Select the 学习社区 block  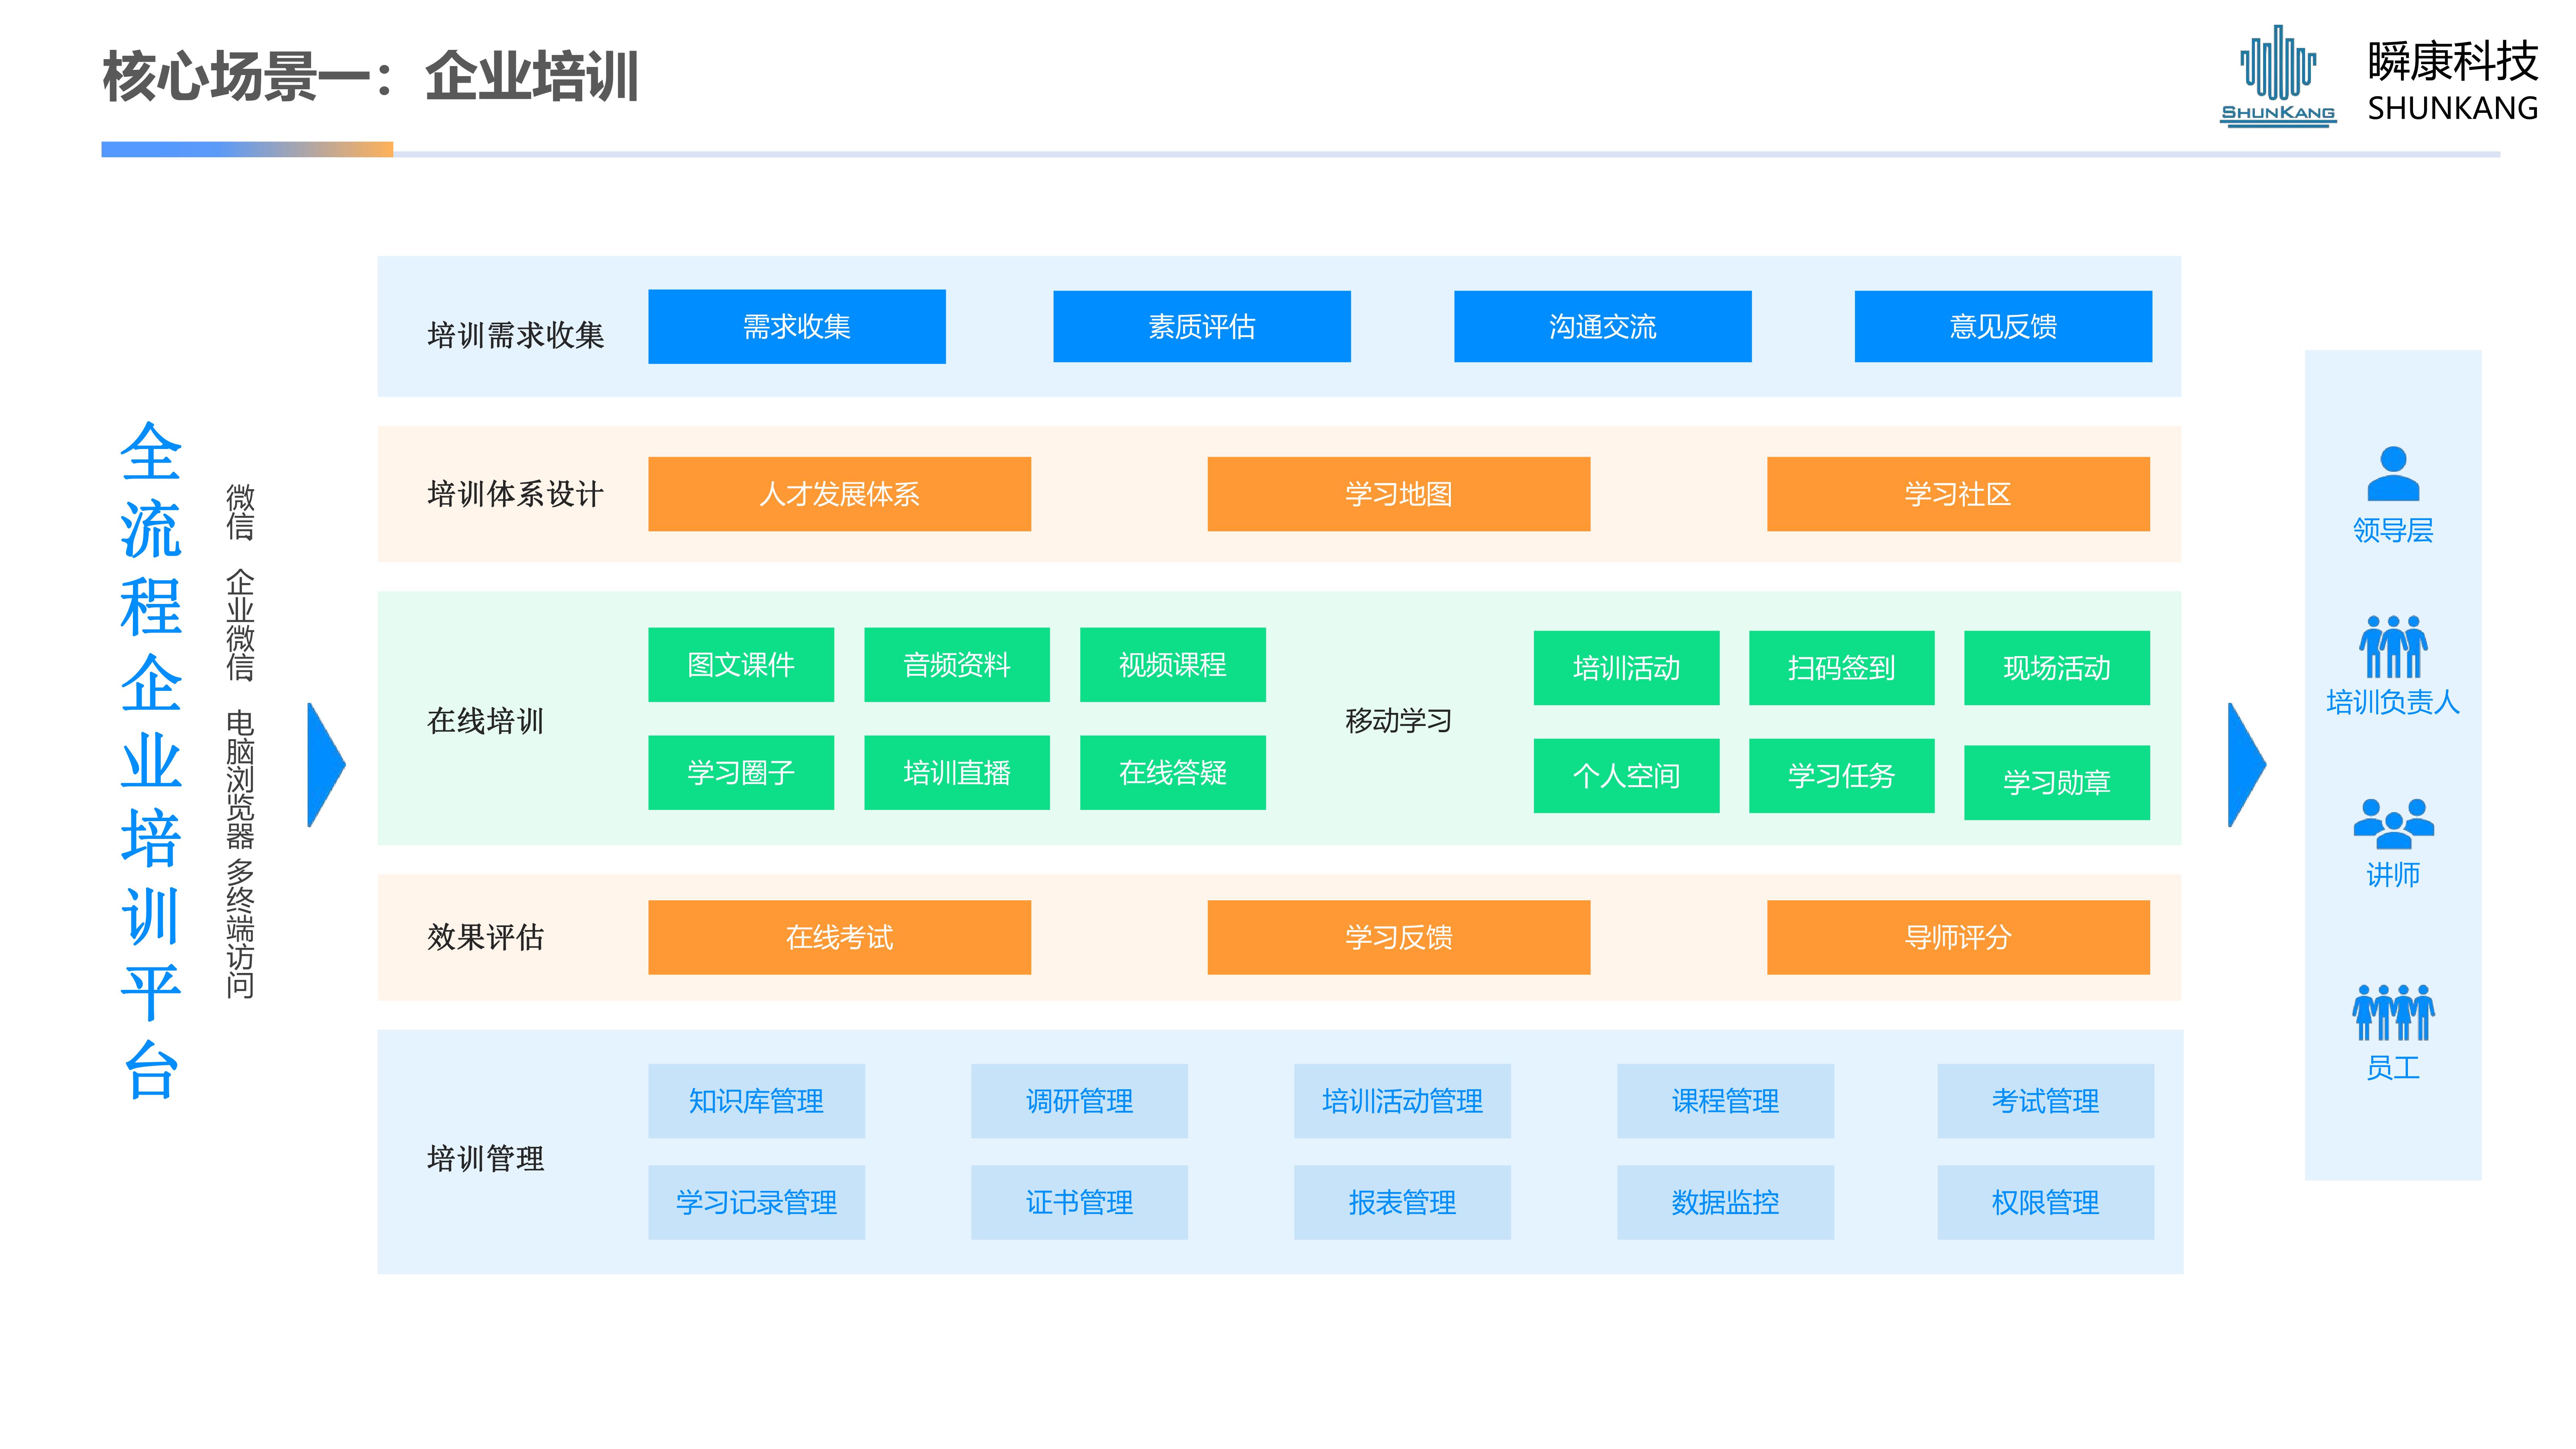tap(1958, 494)
